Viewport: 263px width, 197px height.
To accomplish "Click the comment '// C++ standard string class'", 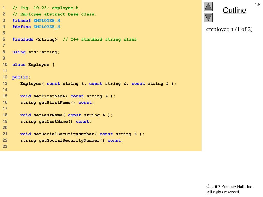I will tap(100, 40).
